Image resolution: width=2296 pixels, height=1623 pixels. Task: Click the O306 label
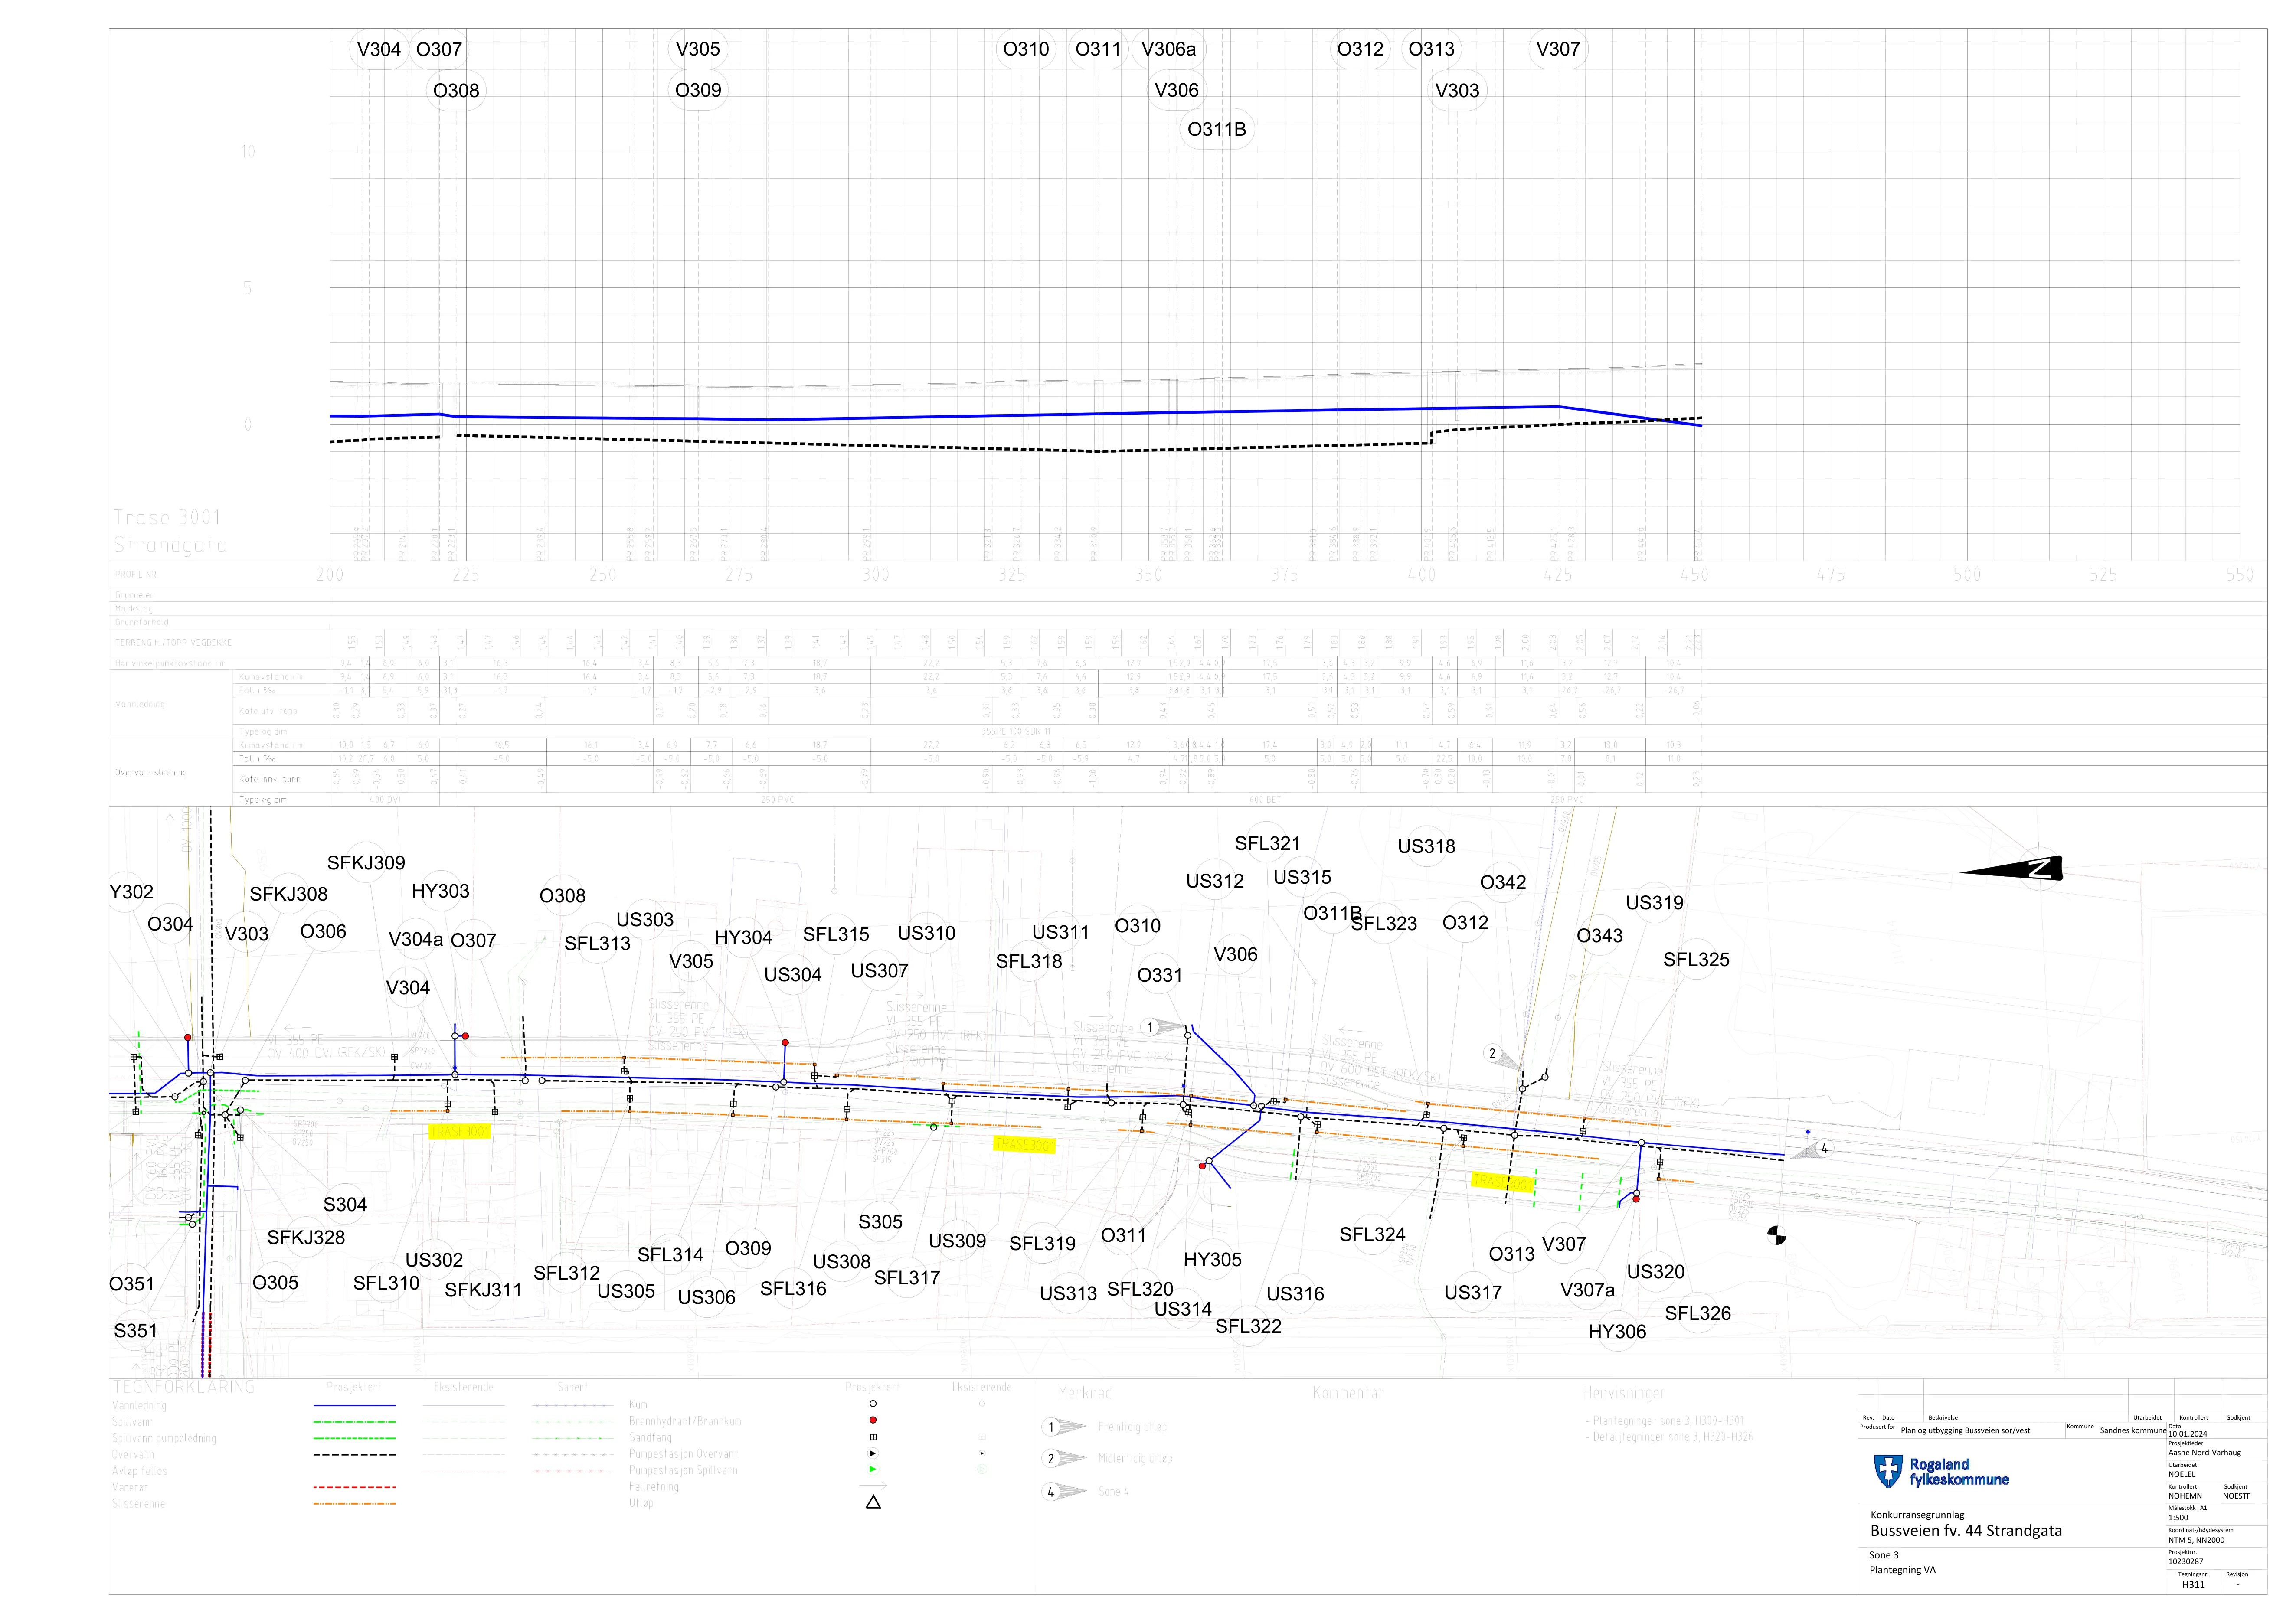click(323, 931)
